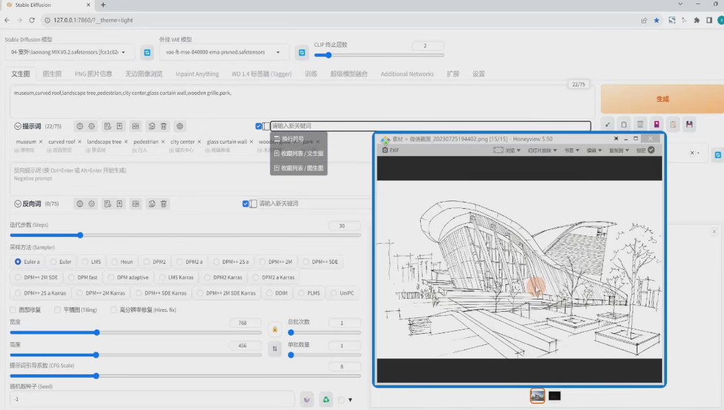This screenshot has width=724, height=410.
Task: Open browser extensions puzzle icon
Action: 696,21
